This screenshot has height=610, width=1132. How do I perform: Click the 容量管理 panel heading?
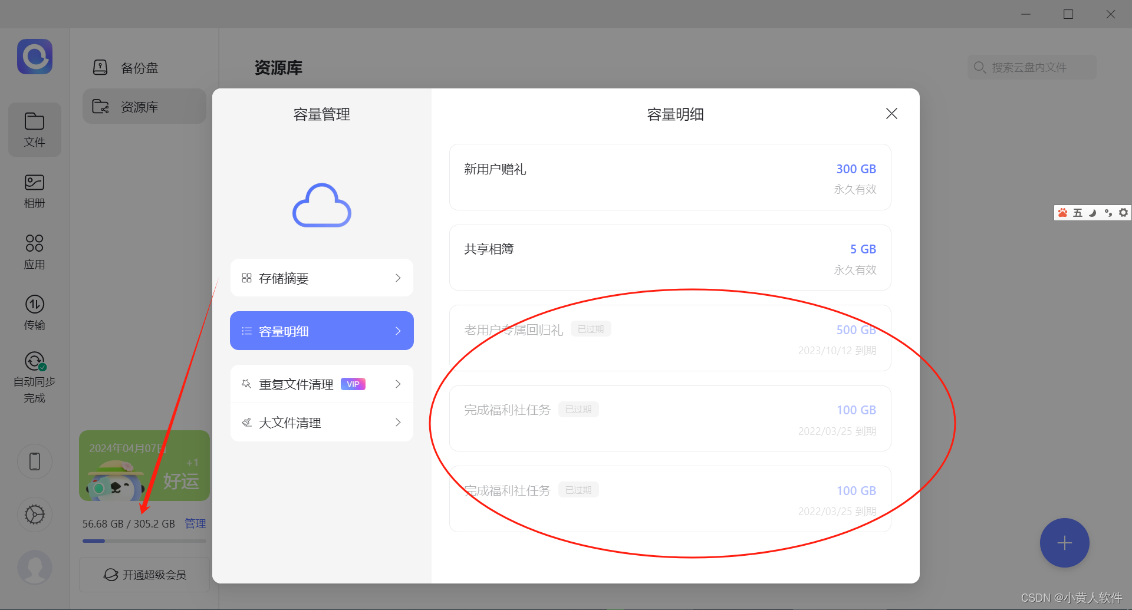pos(322,114)
